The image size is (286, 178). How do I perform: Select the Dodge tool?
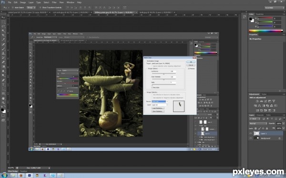pyautogui.click(x=3, y=75)
